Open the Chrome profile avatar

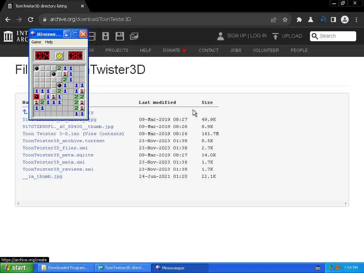pyautogui.click(x=345, y=20)
